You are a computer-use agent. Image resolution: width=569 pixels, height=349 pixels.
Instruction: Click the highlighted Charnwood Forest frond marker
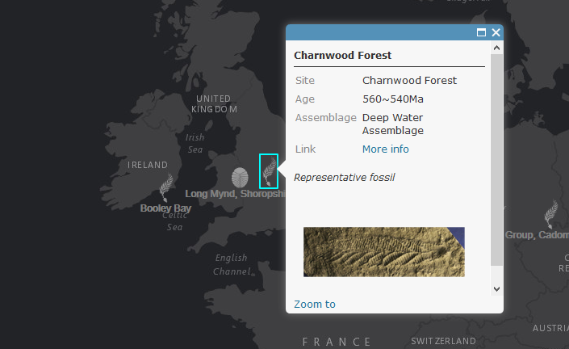point(269,171)
